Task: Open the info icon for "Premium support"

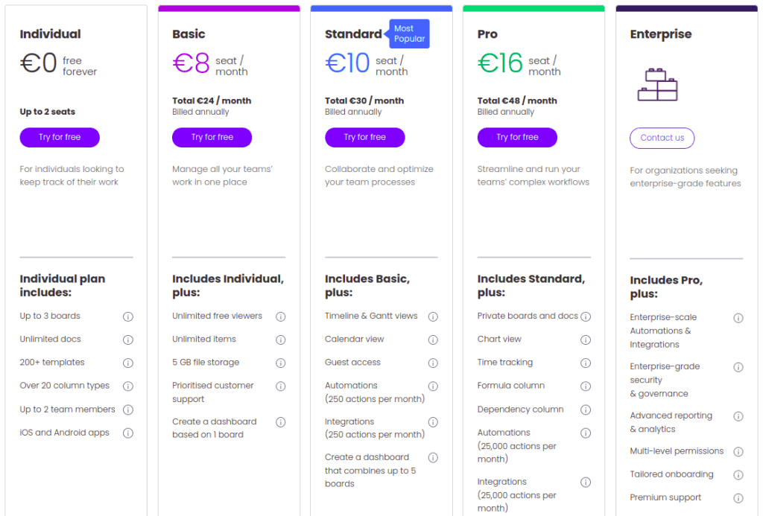Action: (738, 497)
